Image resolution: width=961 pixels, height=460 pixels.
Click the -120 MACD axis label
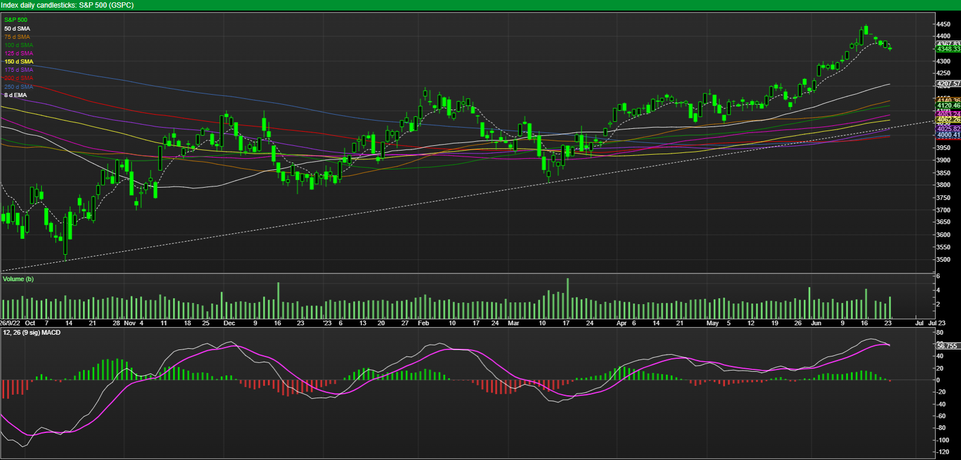943,452
